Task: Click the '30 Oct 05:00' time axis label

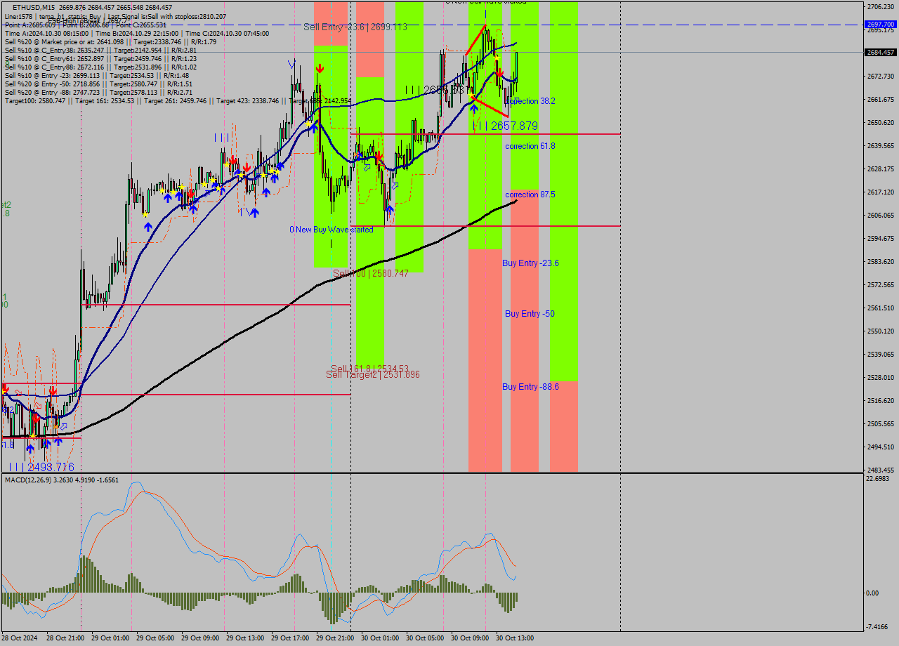Action: tap(426, 638)
